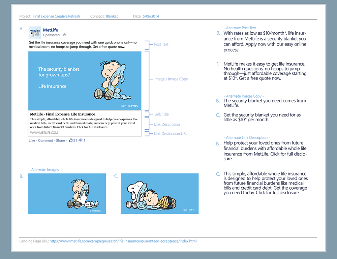The width and height of the screenshot is (337, 259).
Task: Click image copy 'The security blanket for grown-ups?'
Action: tap(59, 72)
